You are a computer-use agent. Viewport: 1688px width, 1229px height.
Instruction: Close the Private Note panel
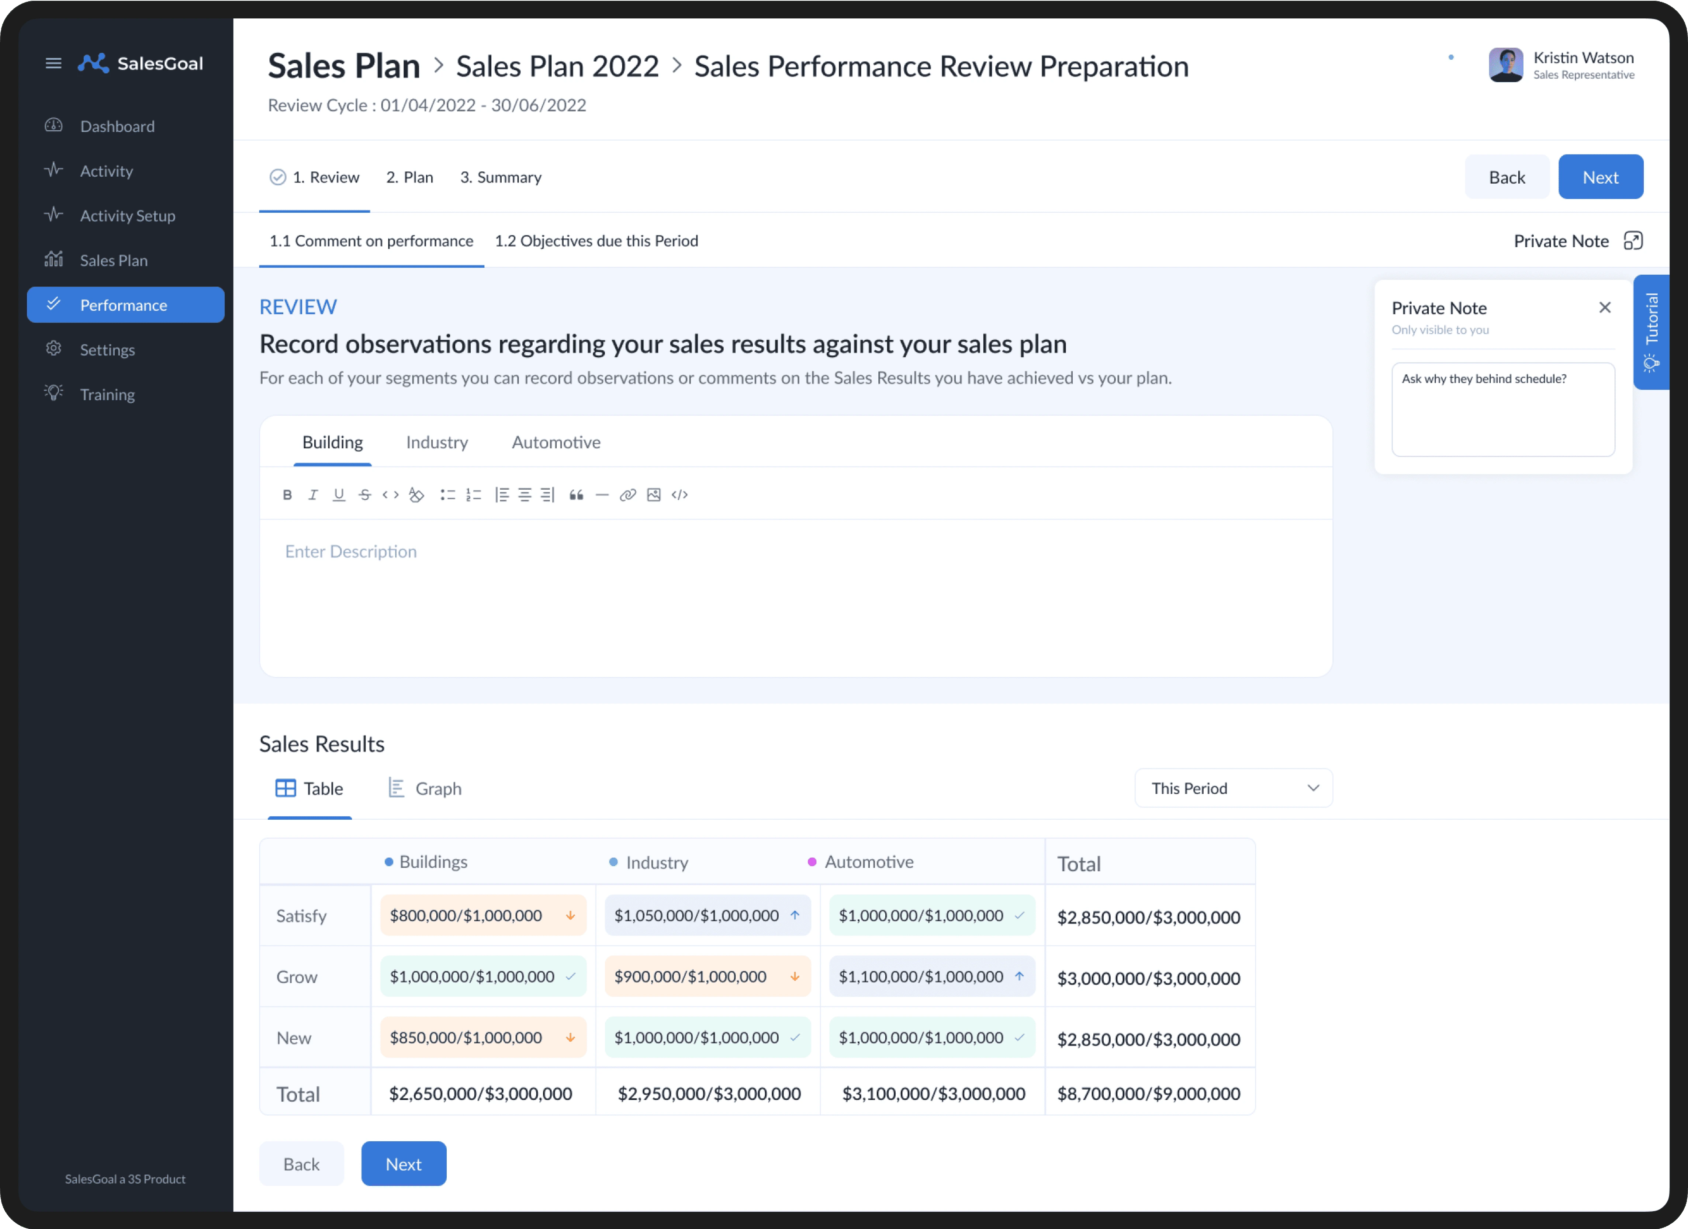click(1605, 307)
